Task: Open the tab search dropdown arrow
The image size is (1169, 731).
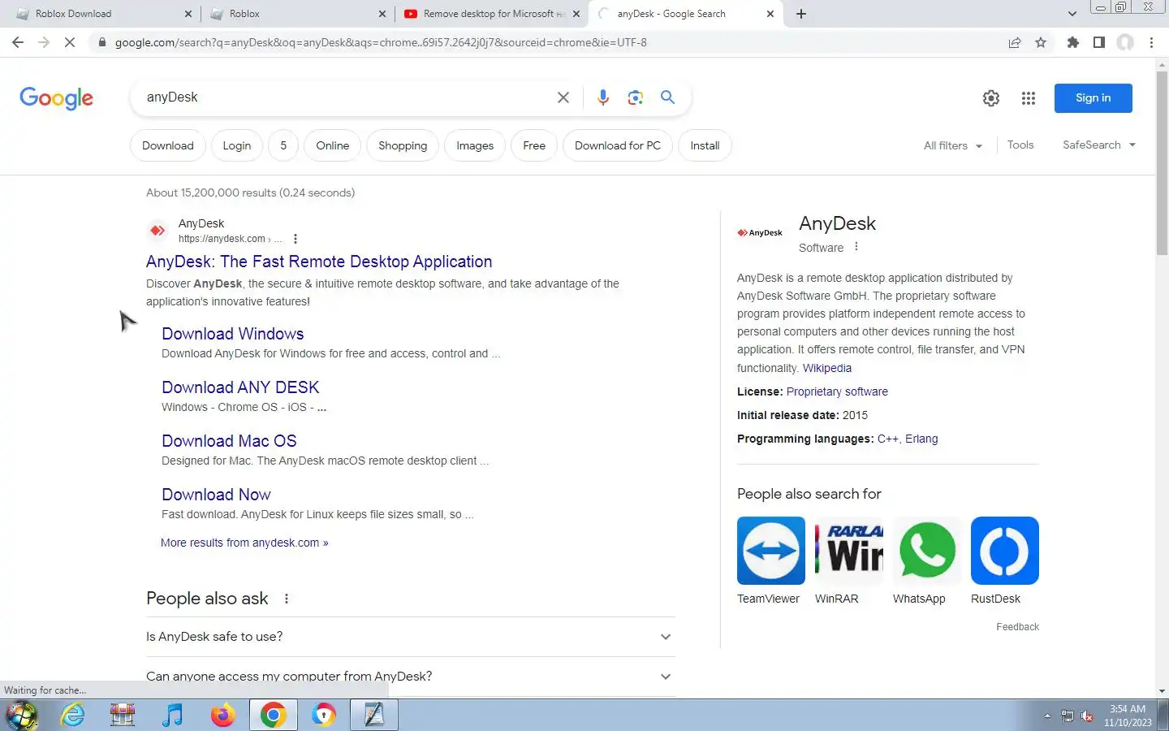Action: [x=1072, y=14]
